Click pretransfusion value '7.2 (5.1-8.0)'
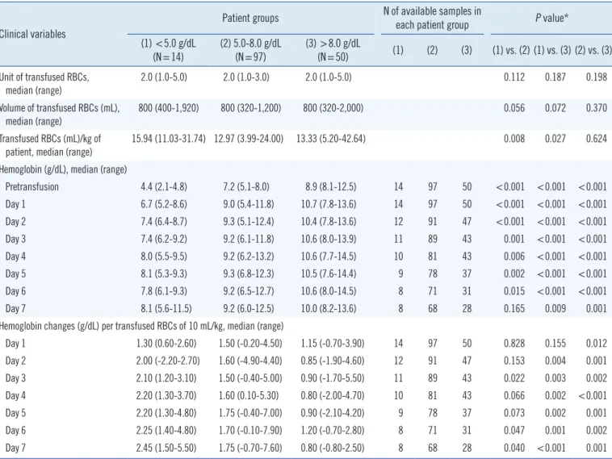Screen dimensions: 612x459 coord(246,187)
